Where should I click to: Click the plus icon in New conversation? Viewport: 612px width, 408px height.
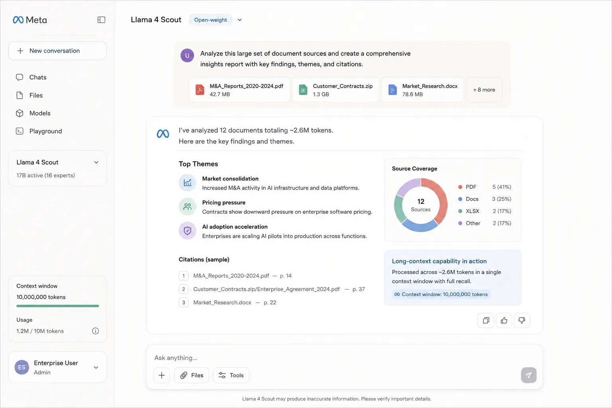[20, 51]
